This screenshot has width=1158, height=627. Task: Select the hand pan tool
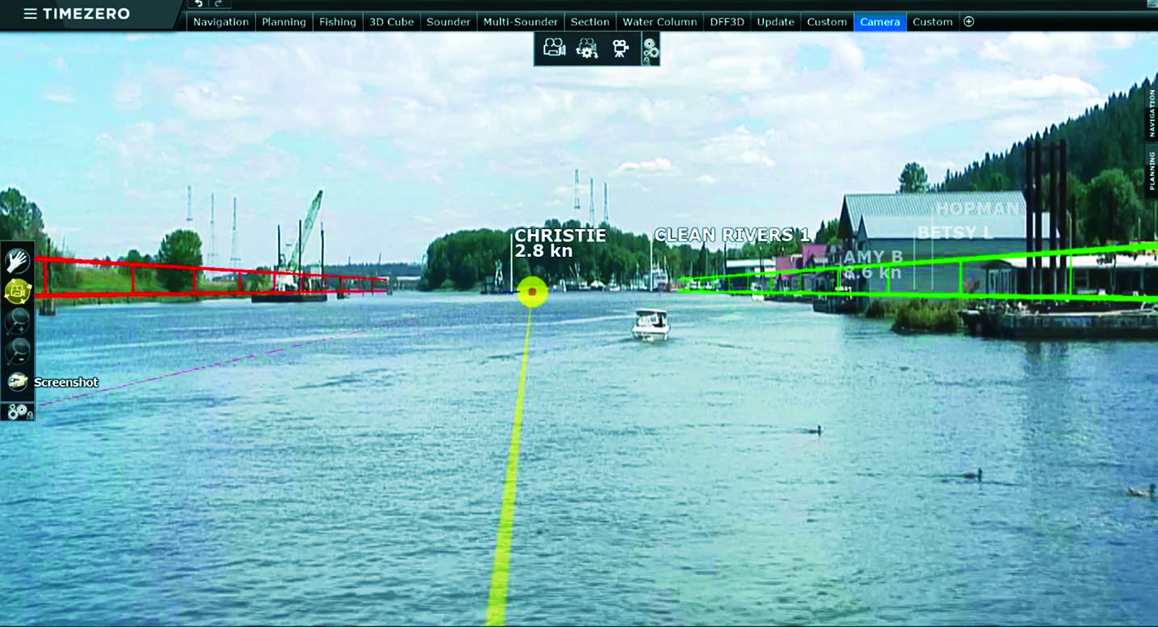tap(17, 261)
